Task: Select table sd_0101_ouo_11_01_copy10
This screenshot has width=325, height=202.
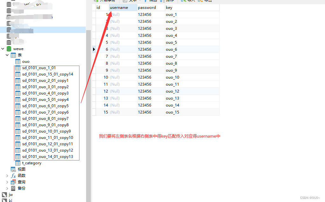Action: (48, 138)
